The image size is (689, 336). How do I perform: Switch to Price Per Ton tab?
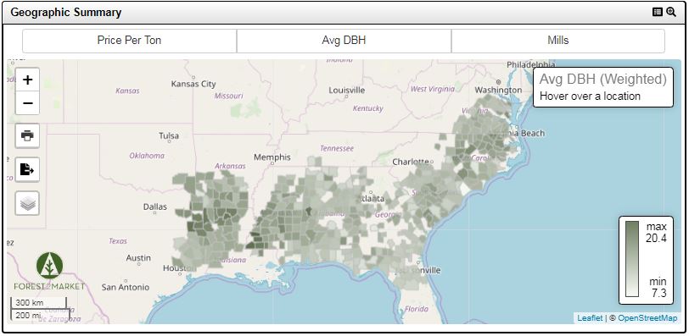129,41
